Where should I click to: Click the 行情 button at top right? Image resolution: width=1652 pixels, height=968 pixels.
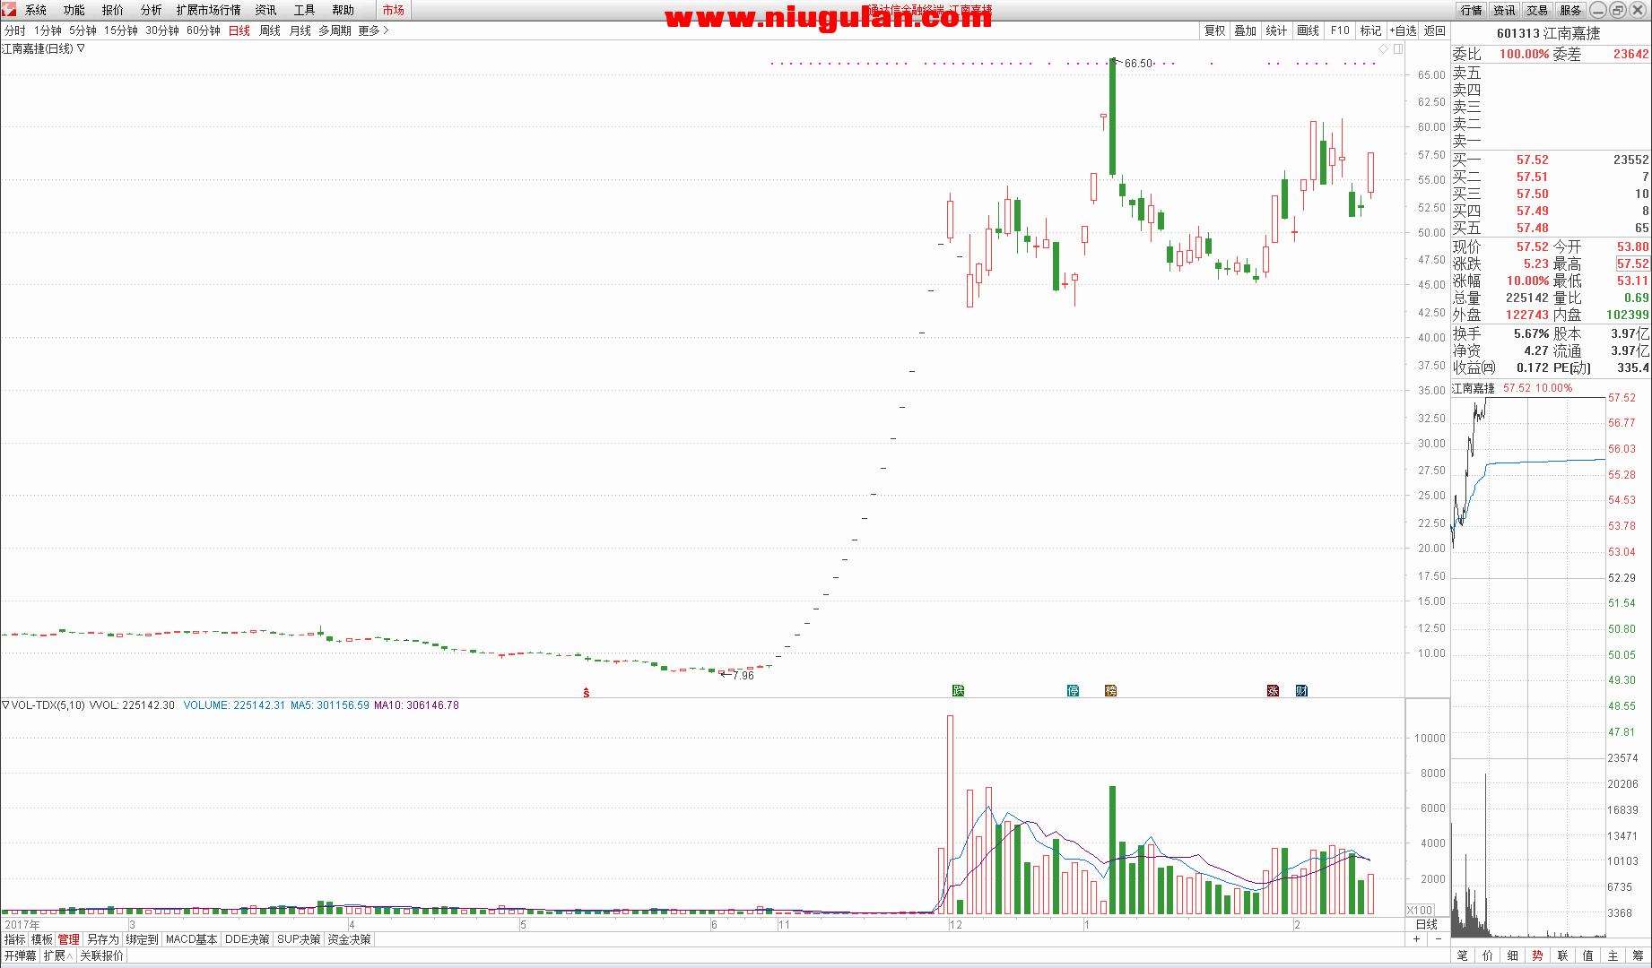pyautogui.click(x=1471, y=10)
